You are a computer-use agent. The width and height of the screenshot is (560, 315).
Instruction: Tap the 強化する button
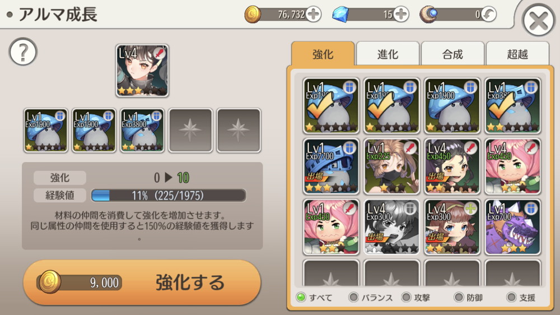click(x=142, y=282)
